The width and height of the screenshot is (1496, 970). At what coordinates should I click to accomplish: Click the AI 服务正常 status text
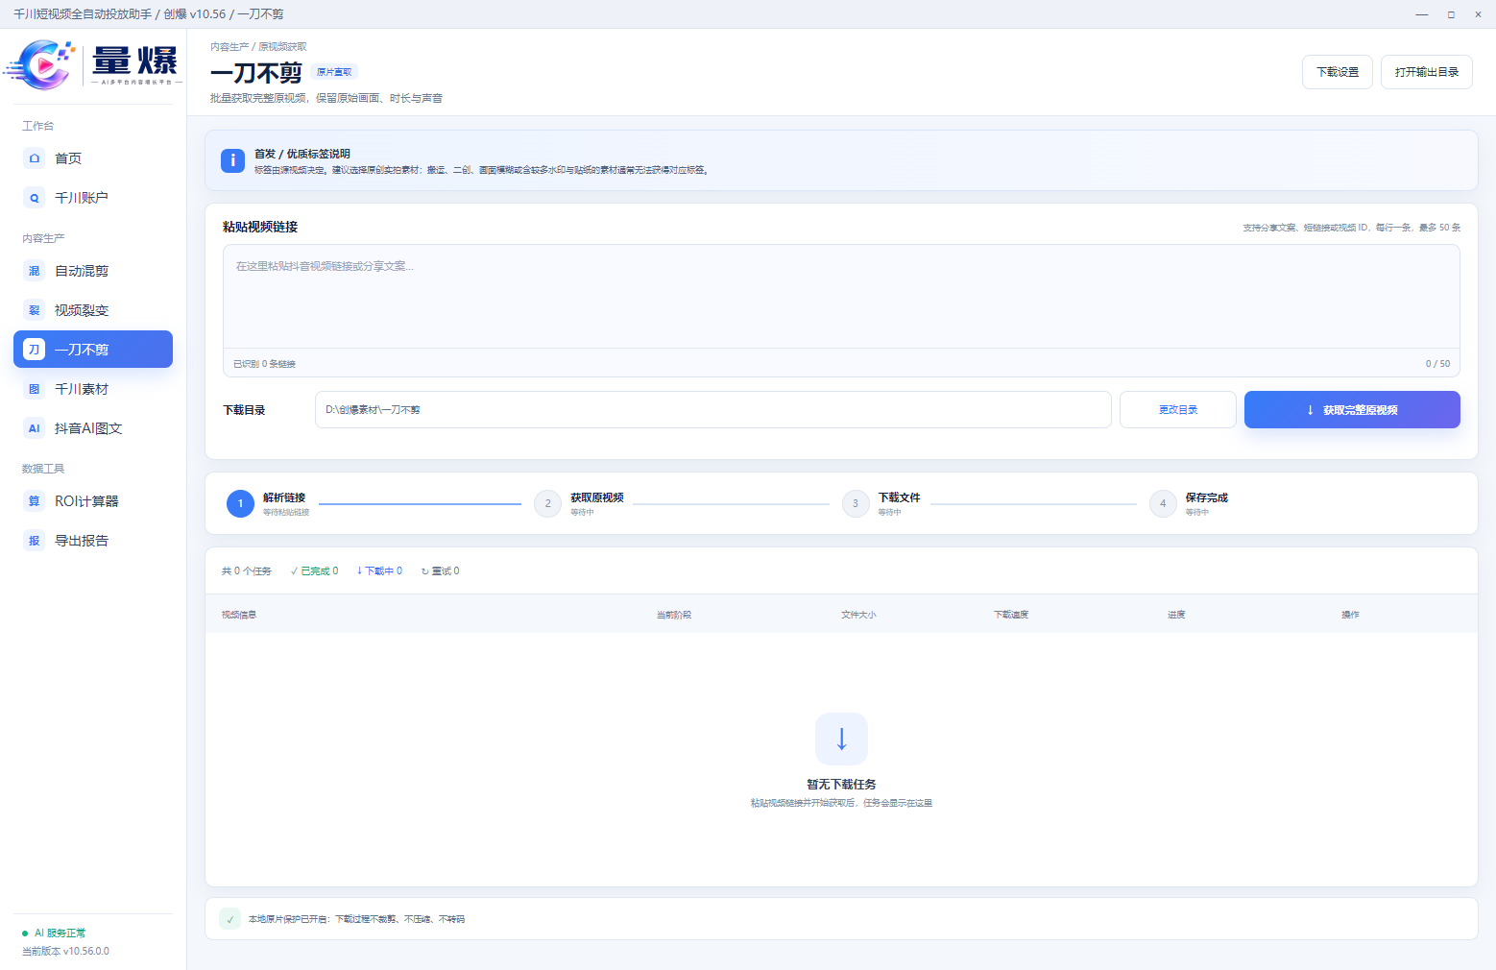point(60,934)
